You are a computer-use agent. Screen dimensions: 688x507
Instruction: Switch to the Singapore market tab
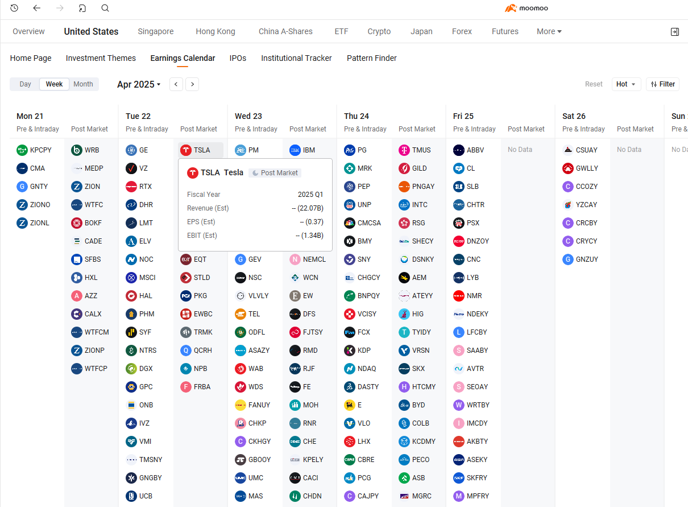point(156,32)
